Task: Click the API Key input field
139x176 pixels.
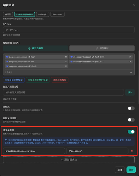Action: tap(69, 30)
